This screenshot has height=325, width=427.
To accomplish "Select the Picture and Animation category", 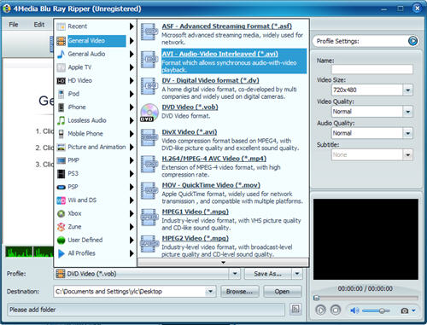I will (95, 147).
